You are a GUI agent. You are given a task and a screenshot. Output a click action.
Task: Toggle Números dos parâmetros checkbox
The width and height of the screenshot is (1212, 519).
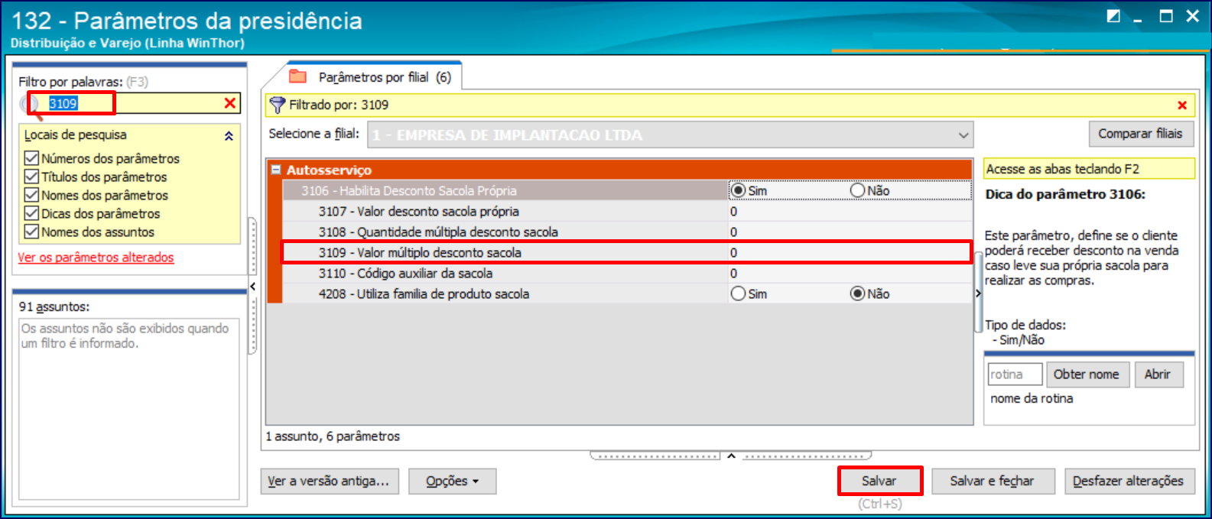(31, 158)
